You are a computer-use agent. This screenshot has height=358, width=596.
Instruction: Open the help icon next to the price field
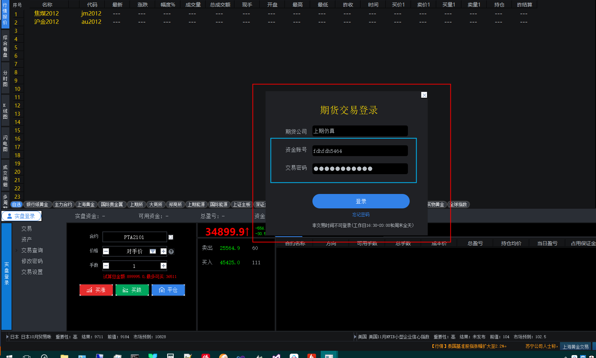coord(171,251)
